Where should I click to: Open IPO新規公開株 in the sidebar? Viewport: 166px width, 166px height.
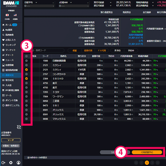(x=11, y=90)
